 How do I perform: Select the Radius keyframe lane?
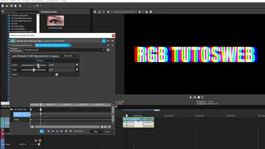[22, 115]
